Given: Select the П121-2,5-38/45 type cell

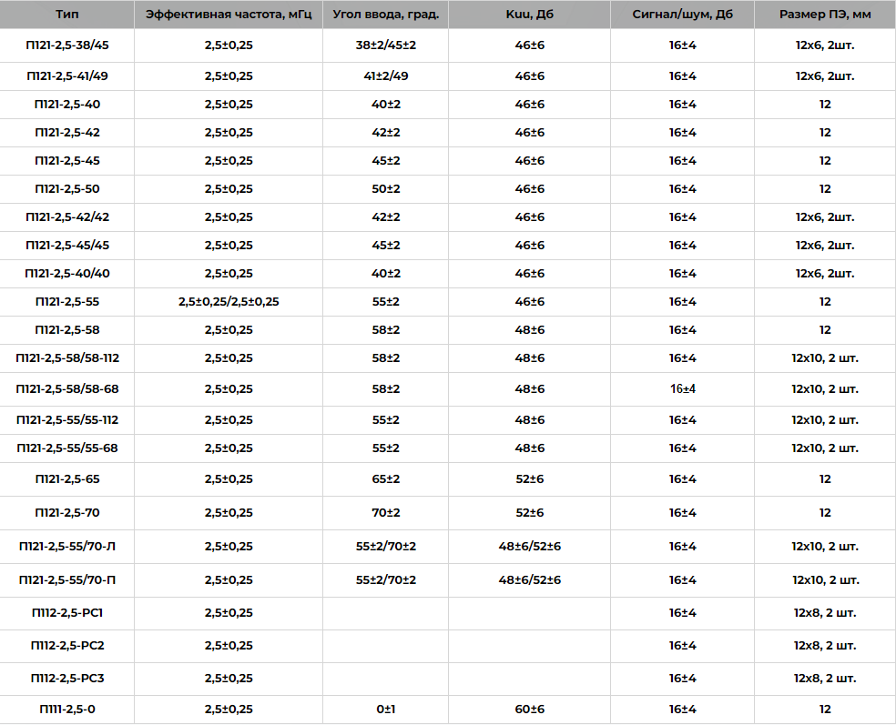Looking at the screenshot, I should 67,44.
